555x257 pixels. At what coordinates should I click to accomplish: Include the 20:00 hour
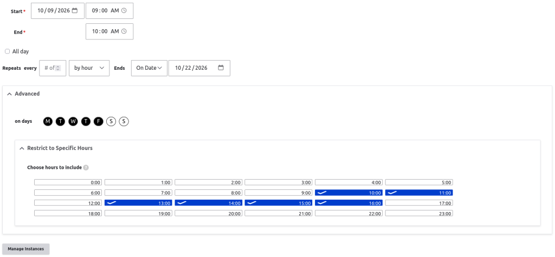[x=209, y=213]
